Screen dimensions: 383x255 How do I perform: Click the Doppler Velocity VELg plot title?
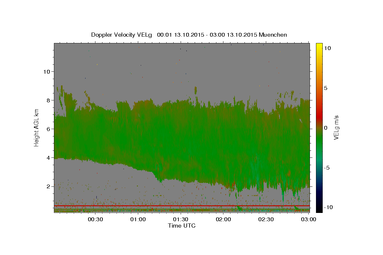(189, 35)
